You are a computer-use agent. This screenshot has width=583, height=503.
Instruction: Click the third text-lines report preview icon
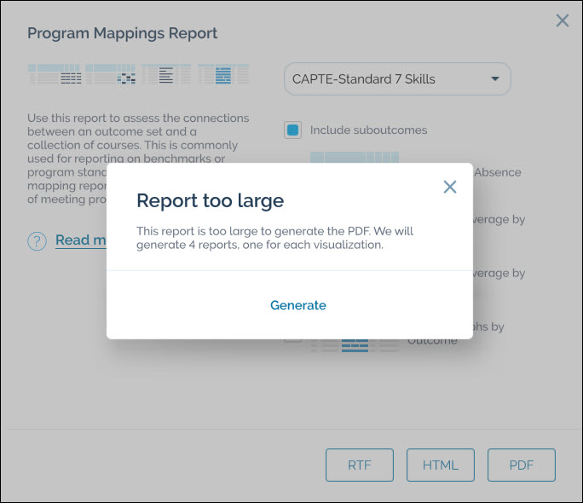(166, 75)
